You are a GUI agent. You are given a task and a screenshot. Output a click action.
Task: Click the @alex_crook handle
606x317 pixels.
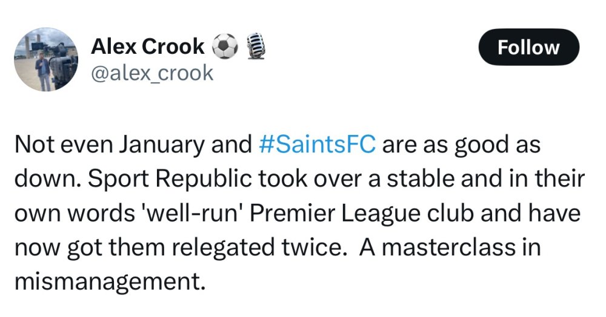[151, 73]
